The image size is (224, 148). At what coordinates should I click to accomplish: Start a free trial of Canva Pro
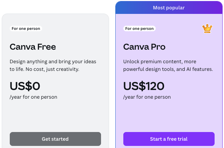pyautogui.click(x=169, y=139)
